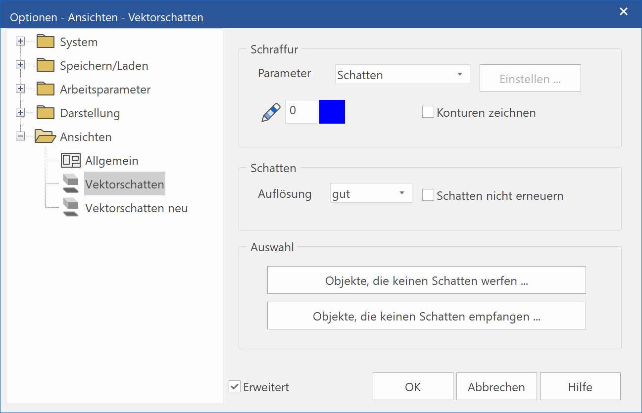Select Arbeitsparameter in the tree
Screen dimensions: 642x413
coord(105,90)
